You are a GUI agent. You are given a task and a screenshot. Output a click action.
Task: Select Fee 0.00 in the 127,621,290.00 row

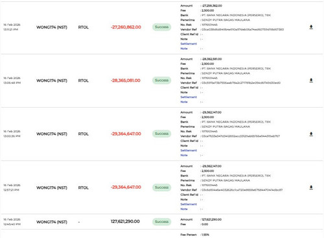205,224
